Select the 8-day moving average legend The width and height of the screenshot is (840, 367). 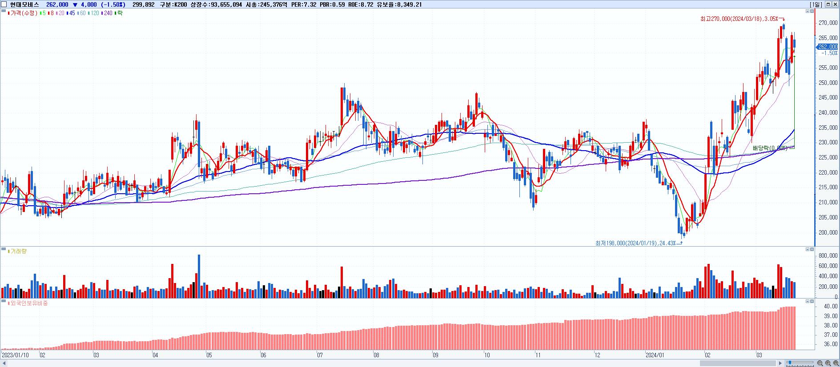pyautogui.click(x=51, y=13)
